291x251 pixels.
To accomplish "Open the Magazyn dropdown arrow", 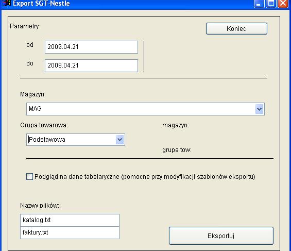I will 259,109.
